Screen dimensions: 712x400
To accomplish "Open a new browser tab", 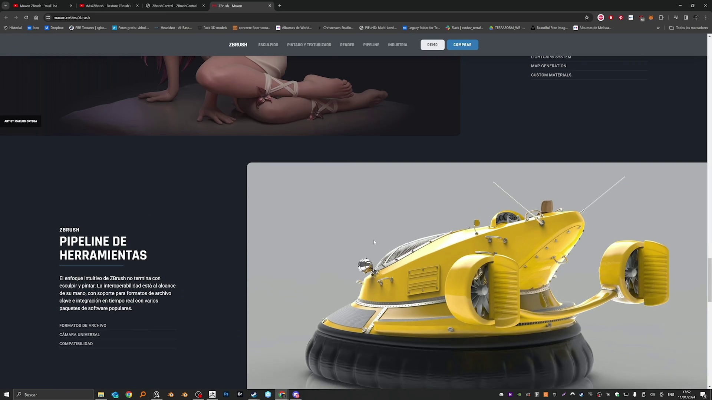I will pyautogui.click(x=280, y=6).
